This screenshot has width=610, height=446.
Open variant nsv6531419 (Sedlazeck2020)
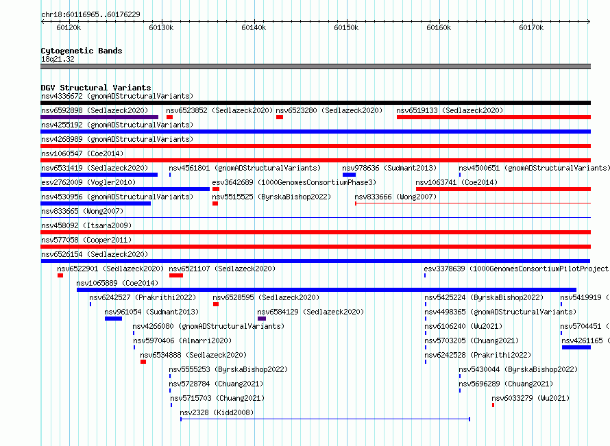click(95, 168)
